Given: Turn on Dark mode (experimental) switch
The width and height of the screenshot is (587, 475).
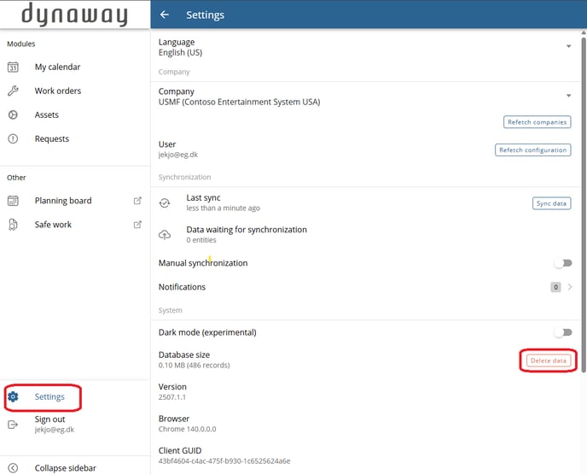Looking at the screenshot, I should [x=562, y=332].
